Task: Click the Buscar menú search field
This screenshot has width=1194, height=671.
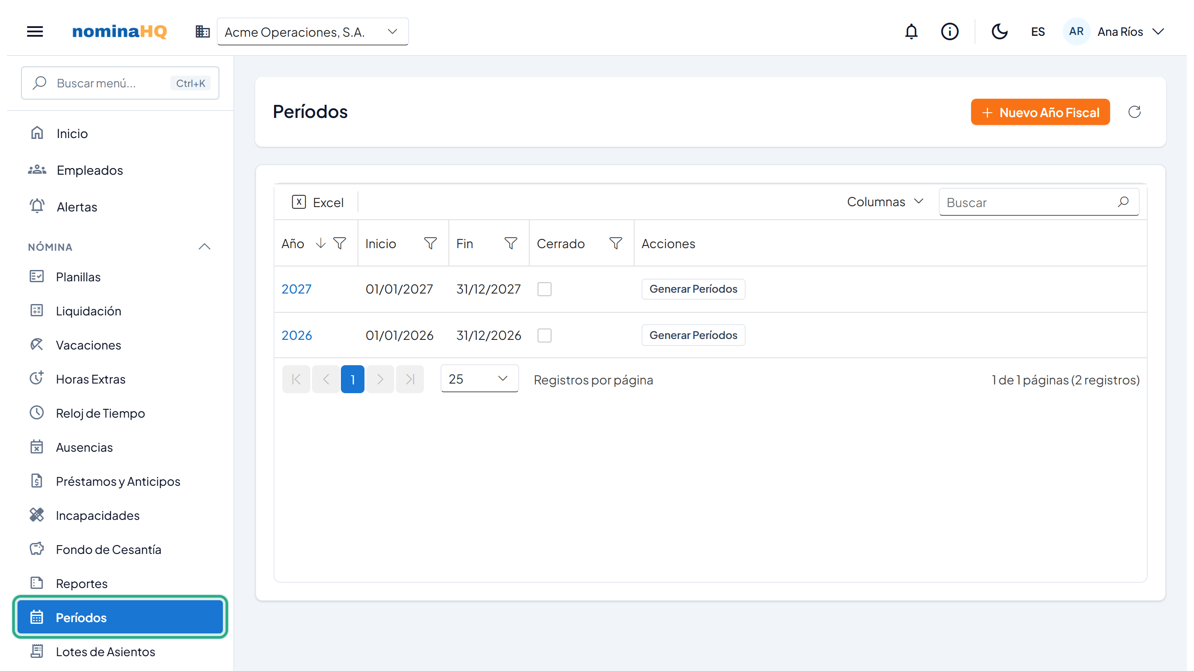Action: click(x=120, y=83)
